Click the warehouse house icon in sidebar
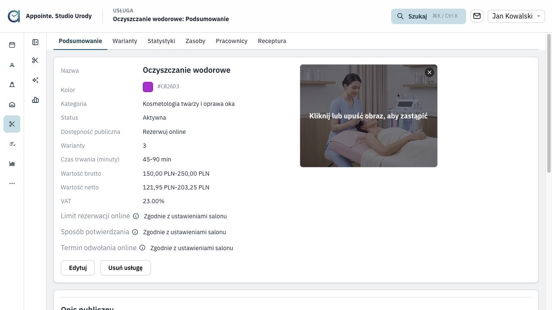Screen dimensions: 552x310 12,104
